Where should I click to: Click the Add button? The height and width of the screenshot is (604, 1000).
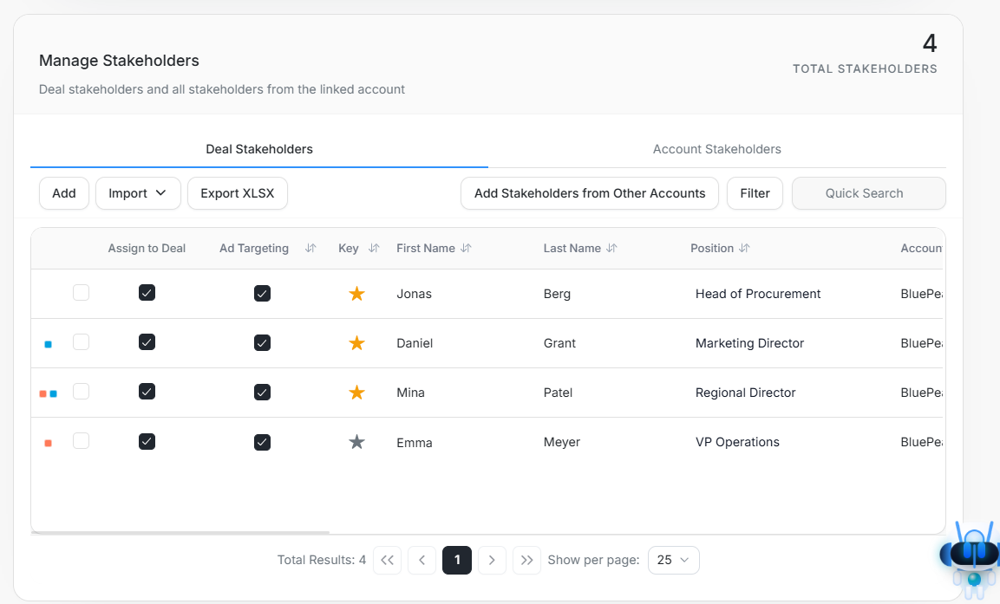point(64,193)
